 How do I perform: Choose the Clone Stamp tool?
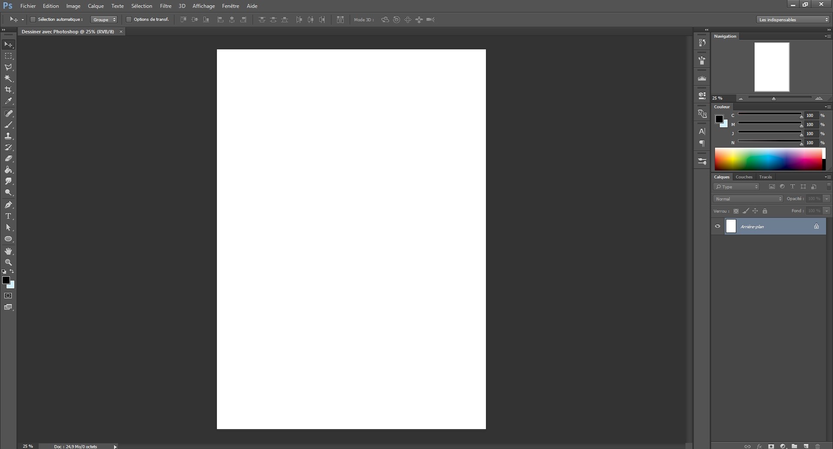click(x=9, y=136)
